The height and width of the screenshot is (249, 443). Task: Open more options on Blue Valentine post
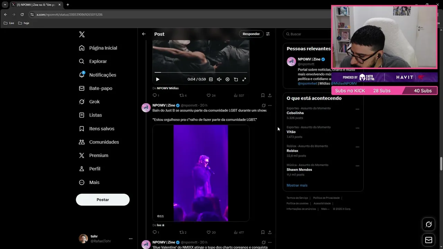coord(270,242)
